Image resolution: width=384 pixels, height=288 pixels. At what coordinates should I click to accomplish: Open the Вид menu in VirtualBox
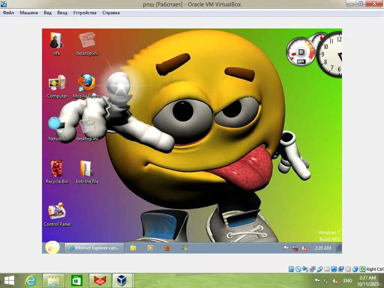tap(48, 13)
